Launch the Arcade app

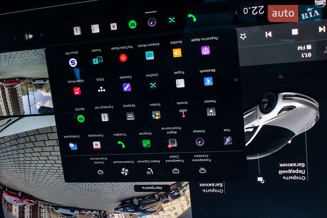182,113
